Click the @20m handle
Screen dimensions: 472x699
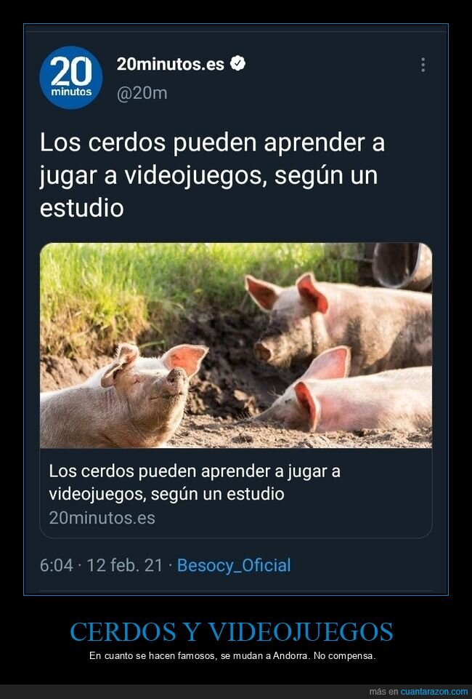pos(142,93)
